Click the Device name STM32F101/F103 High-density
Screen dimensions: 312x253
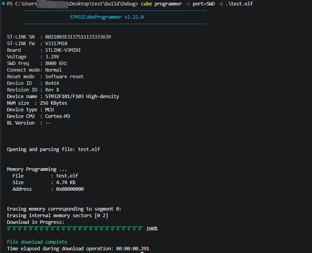(x=82, y=97)
